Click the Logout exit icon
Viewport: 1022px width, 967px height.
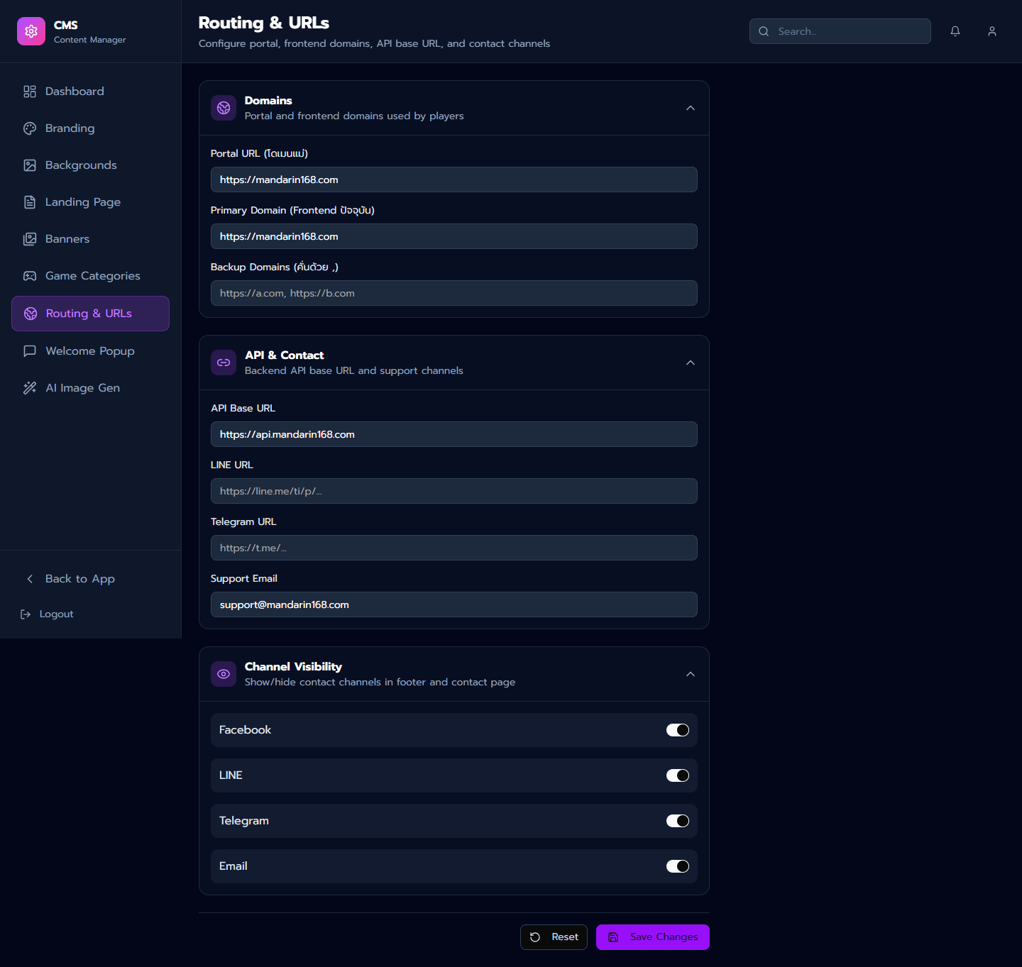coord(26,614)
